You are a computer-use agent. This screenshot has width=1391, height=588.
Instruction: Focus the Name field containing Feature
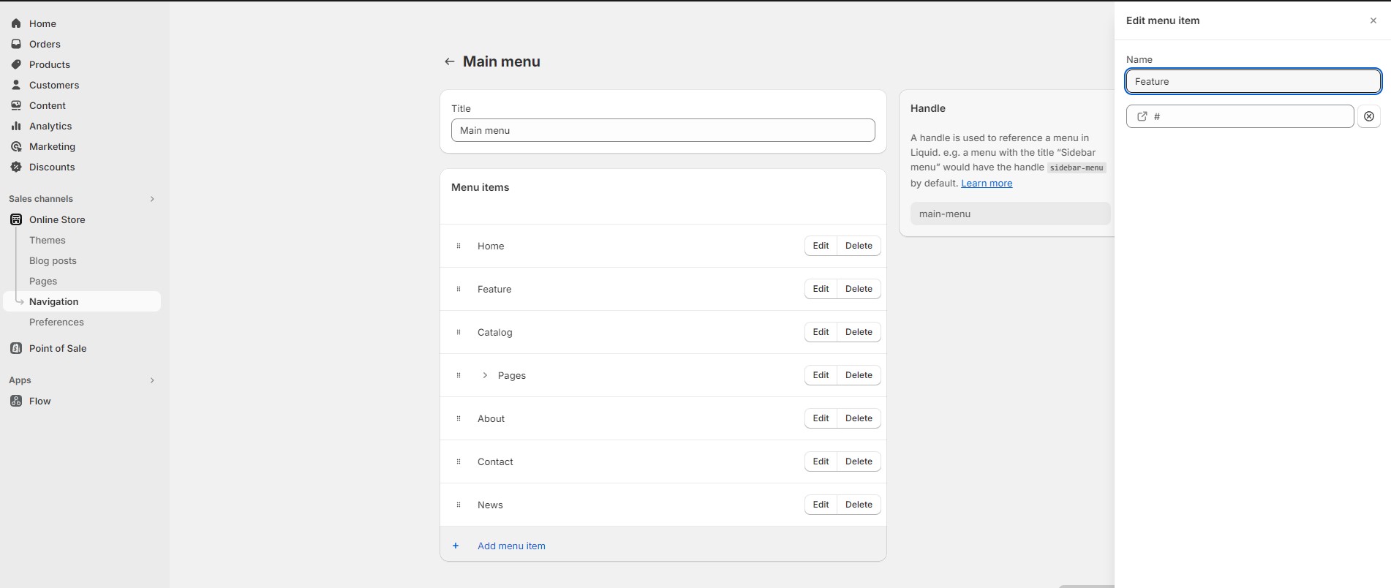(x=1253, y=81)
